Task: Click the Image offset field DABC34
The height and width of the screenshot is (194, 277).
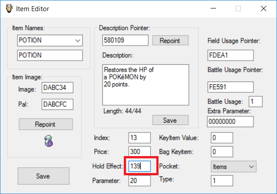Action: [57, 87]
